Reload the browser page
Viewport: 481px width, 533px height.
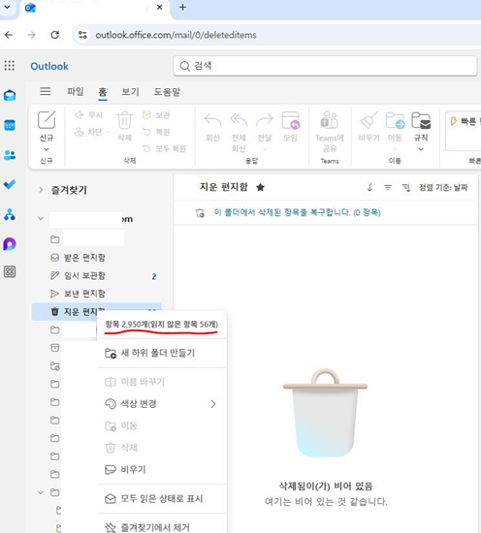pos(54,35)
